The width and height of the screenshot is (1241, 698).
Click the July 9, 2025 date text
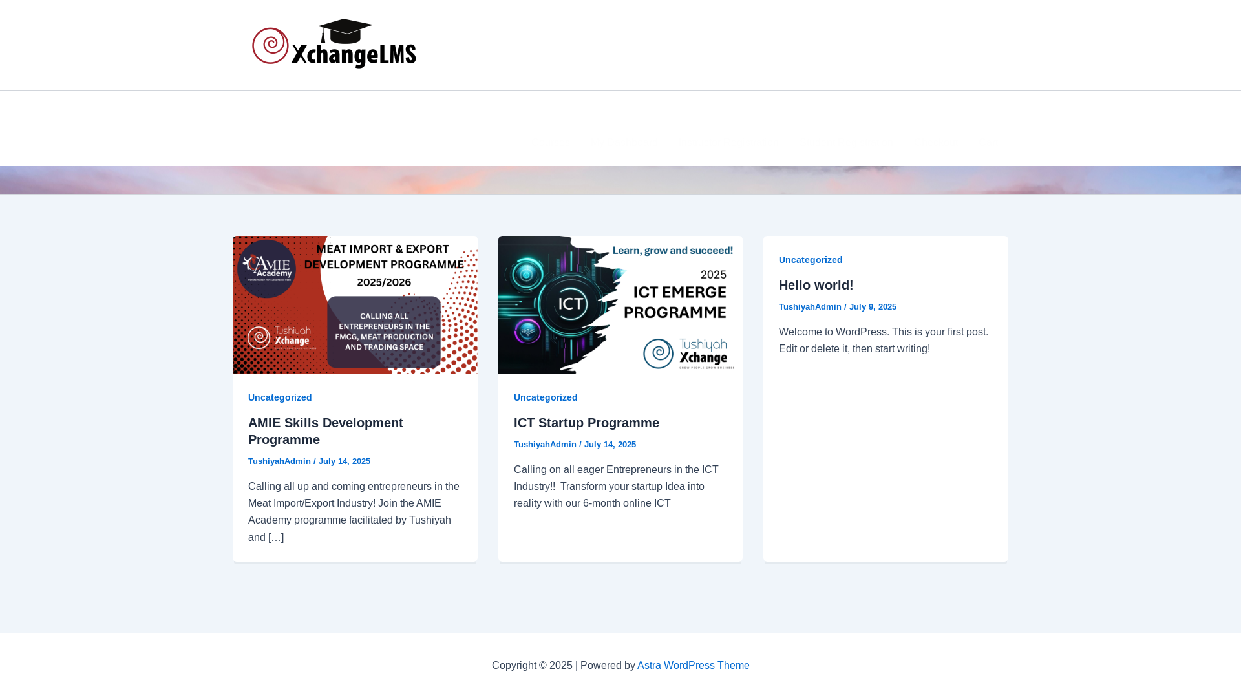(x=873, y=307)
